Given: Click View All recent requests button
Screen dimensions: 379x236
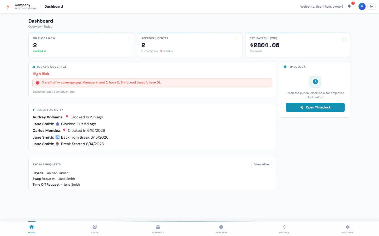Looking at the screenshot, I should 262,164.
